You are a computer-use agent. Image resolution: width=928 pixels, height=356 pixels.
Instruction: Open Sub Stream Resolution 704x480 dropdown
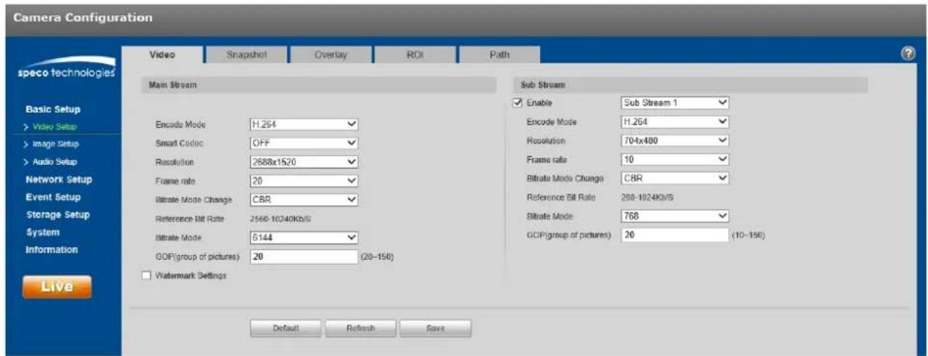[675, 141]
